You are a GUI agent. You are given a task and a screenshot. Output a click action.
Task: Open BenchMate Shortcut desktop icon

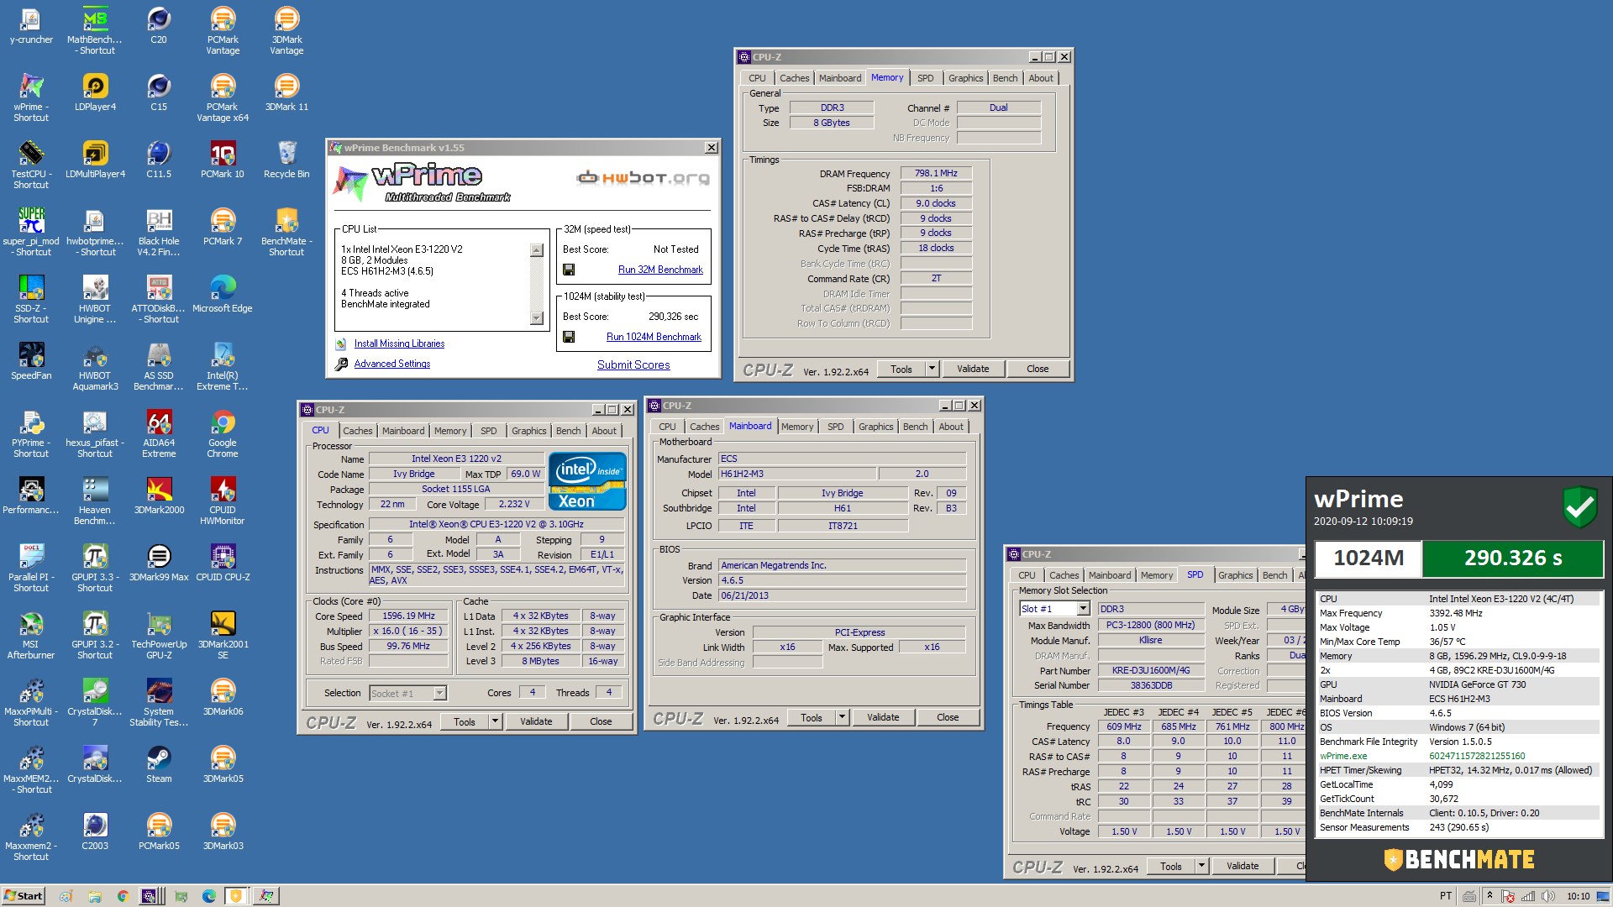(x=286, y=233)
